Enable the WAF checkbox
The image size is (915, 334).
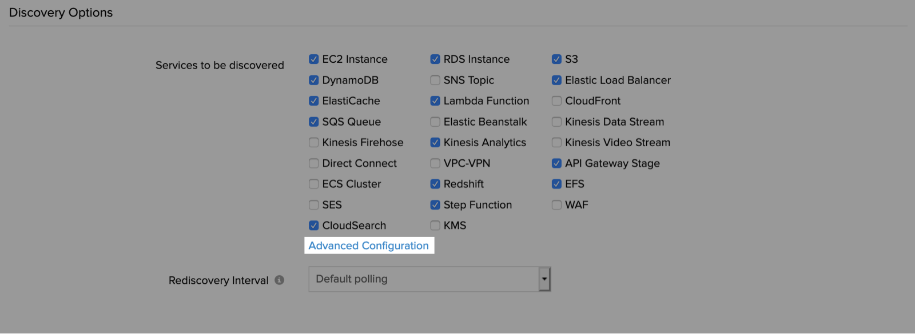tap(556, 205)
